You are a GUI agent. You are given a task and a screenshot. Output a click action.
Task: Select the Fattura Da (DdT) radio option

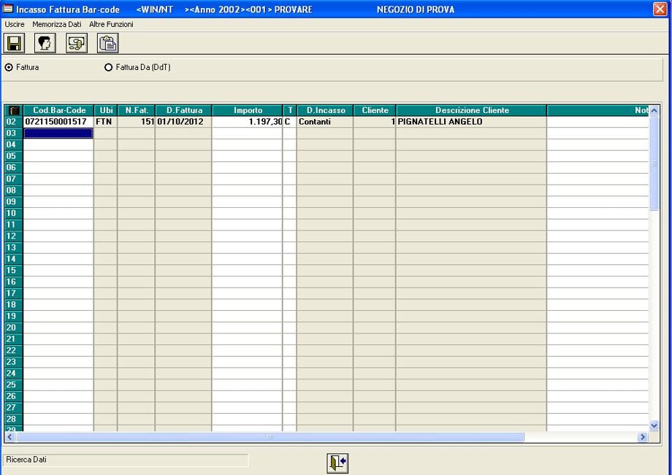pos(109,67)
